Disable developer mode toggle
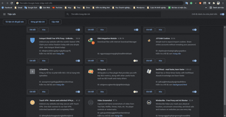 (222, 14)
